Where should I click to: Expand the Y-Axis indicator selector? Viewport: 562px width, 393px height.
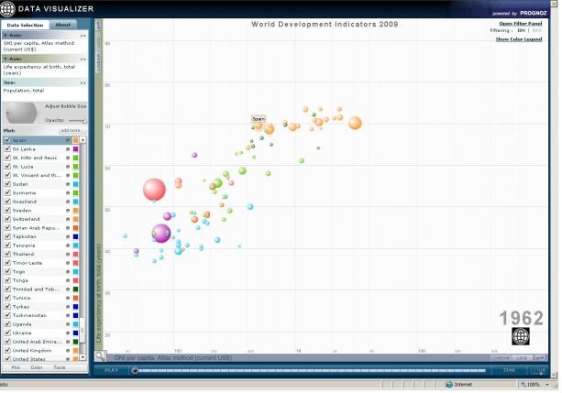click(83, 58)
